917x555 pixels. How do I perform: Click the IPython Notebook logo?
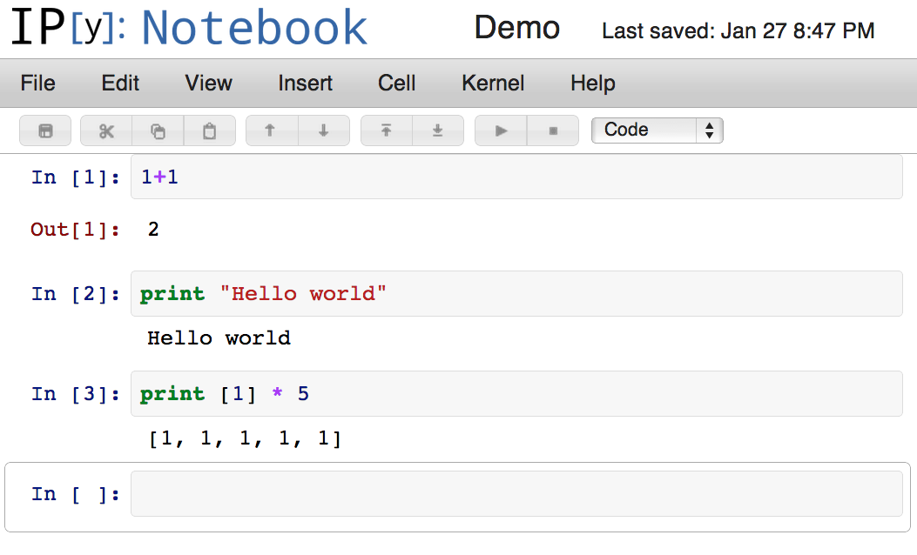(x=189, y=28)
